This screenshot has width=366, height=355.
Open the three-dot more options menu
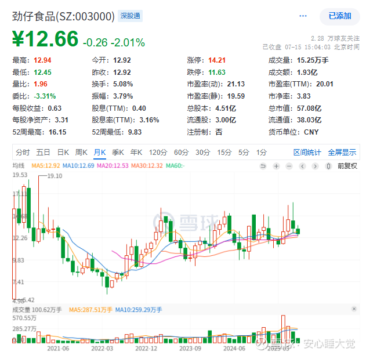[303, 16]
